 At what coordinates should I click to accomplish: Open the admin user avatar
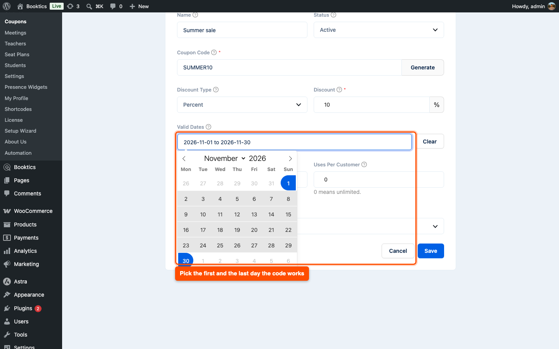tap(552, 6)
